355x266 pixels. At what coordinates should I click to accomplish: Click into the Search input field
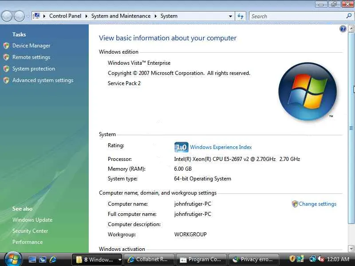coord(296,16)
